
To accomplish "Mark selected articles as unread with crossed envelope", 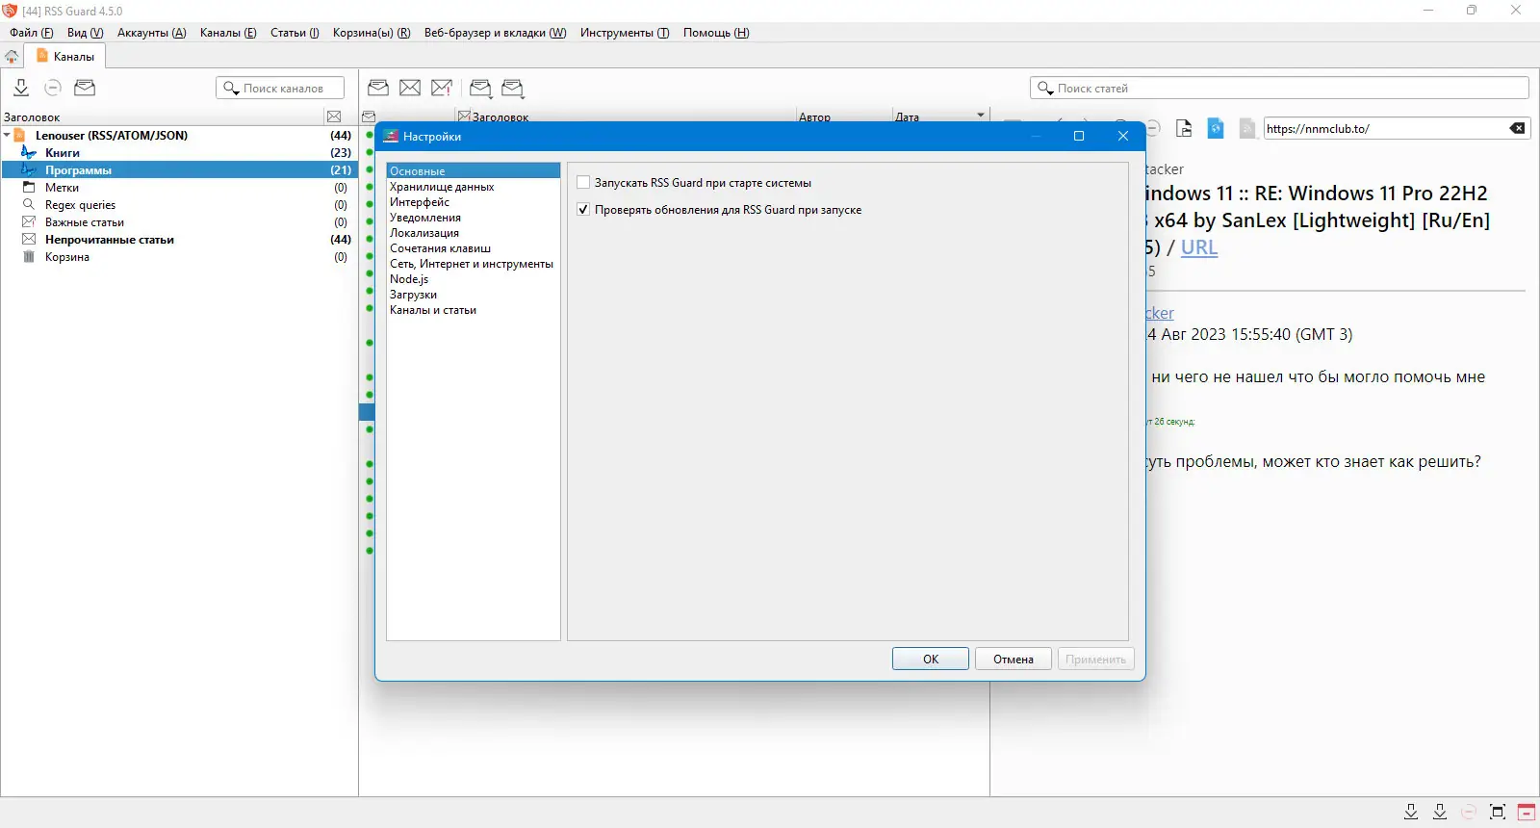I will coord(410,88).
